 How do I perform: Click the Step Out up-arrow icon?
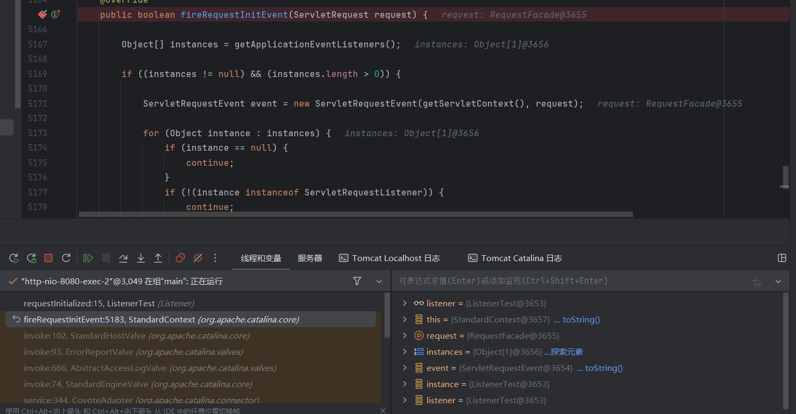pyautogui.click(x=158, y=258)
